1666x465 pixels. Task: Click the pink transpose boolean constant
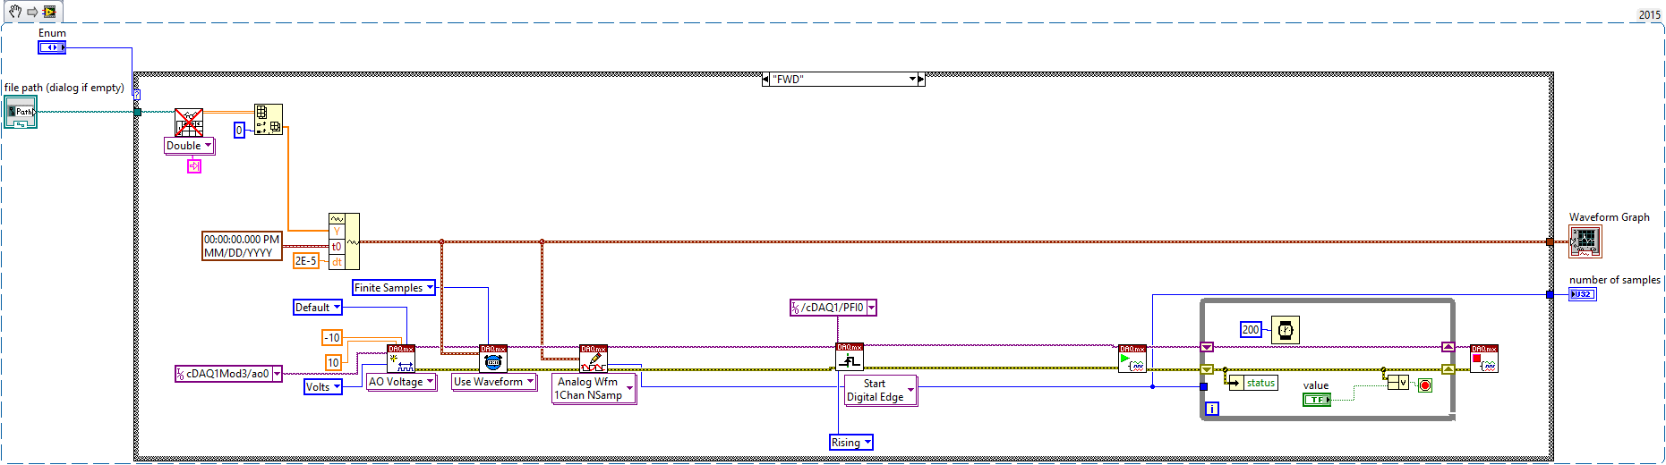click(194, 165)
